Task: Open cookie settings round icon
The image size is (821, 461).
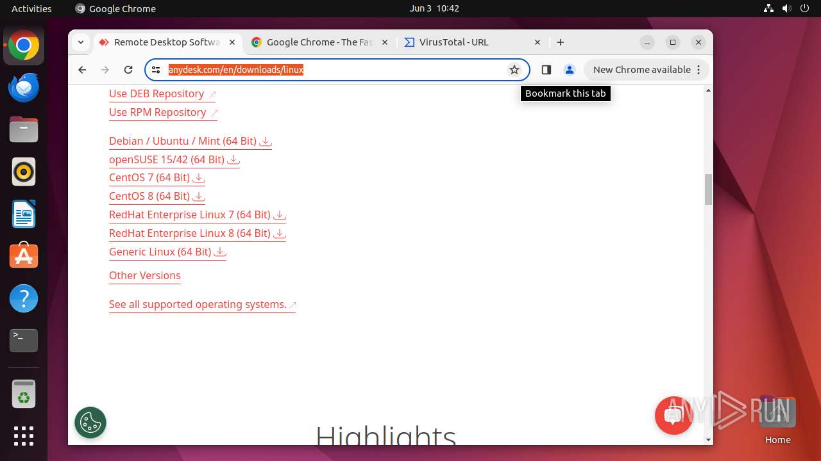Action: [90, 423]
